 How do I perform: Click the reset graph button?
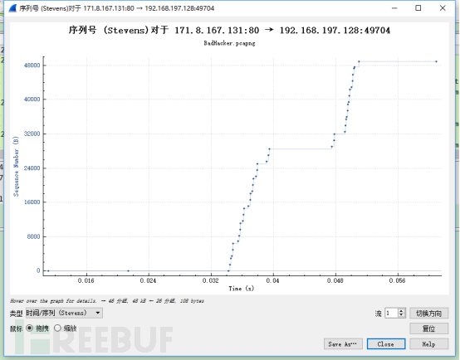click(428, 328)
